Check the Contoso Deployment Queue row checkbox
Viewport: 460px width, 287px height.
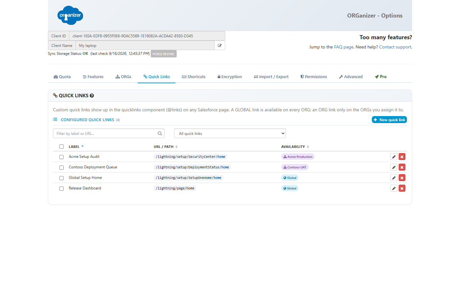pos(61,167)
